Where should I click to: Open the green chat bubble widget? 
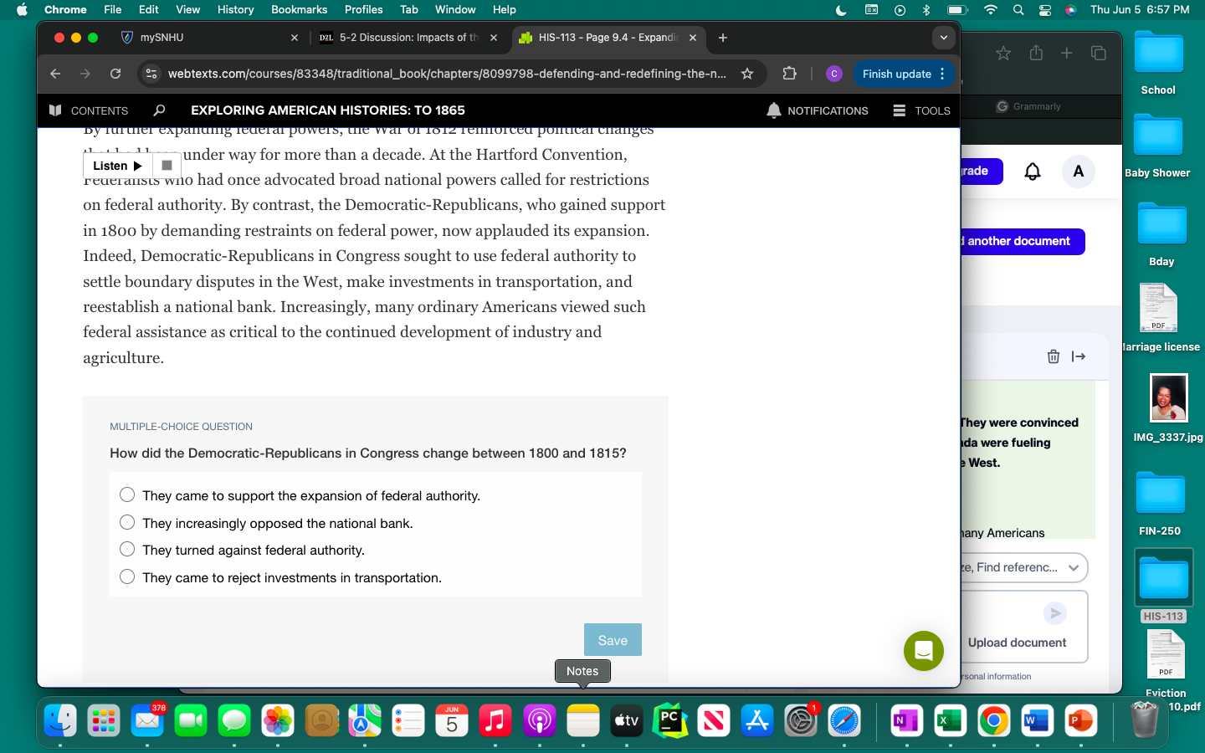[923, 651]
